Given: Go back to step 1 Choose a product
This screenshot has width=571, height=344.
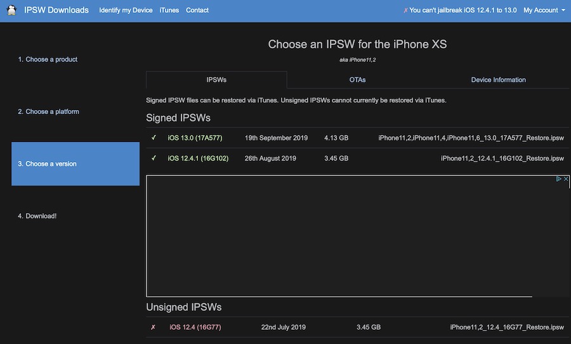Looking at the screenshot, I should point(48,60).
